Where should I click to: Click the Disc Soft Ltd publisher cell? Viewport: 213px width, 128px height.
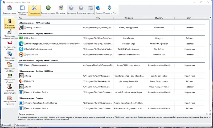[x=159, y=49]
